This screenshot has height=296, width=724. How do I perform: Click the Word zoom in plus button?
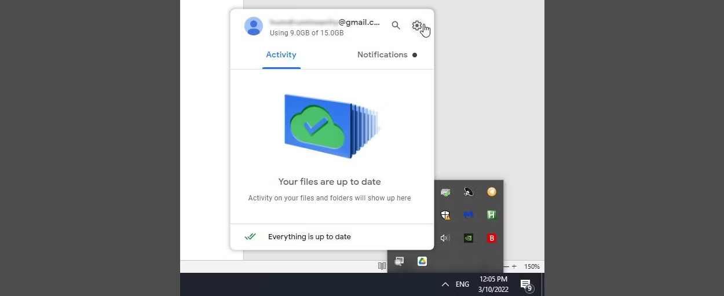pos(514,266)
